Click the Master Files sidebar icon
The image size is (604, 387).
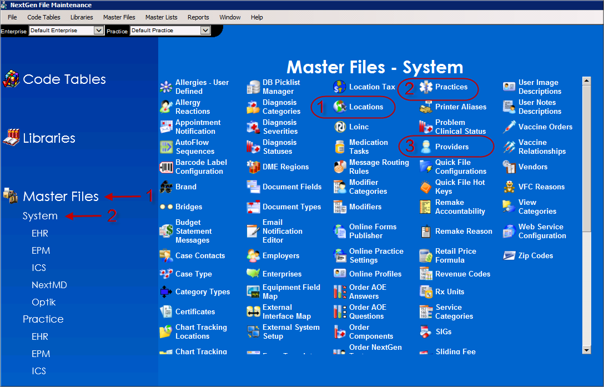coord(11,196)
